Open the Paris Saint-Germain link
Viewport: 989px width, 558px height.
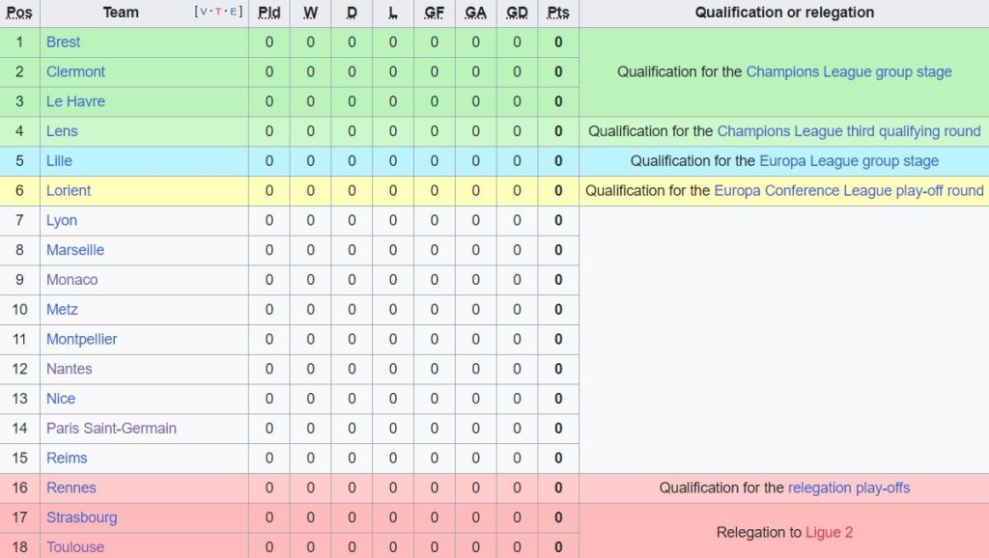tap(111, 428)
